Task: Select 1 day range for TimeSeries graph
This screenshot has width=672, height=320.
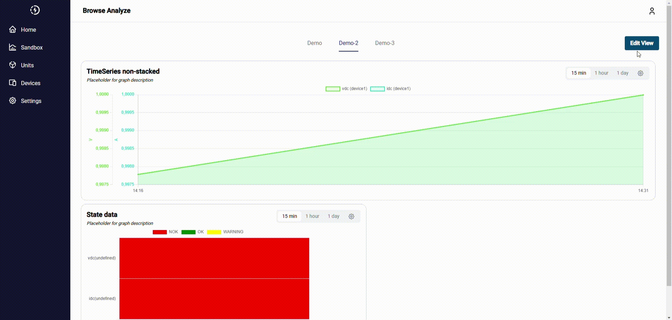Action: click(x=623, y=73)
